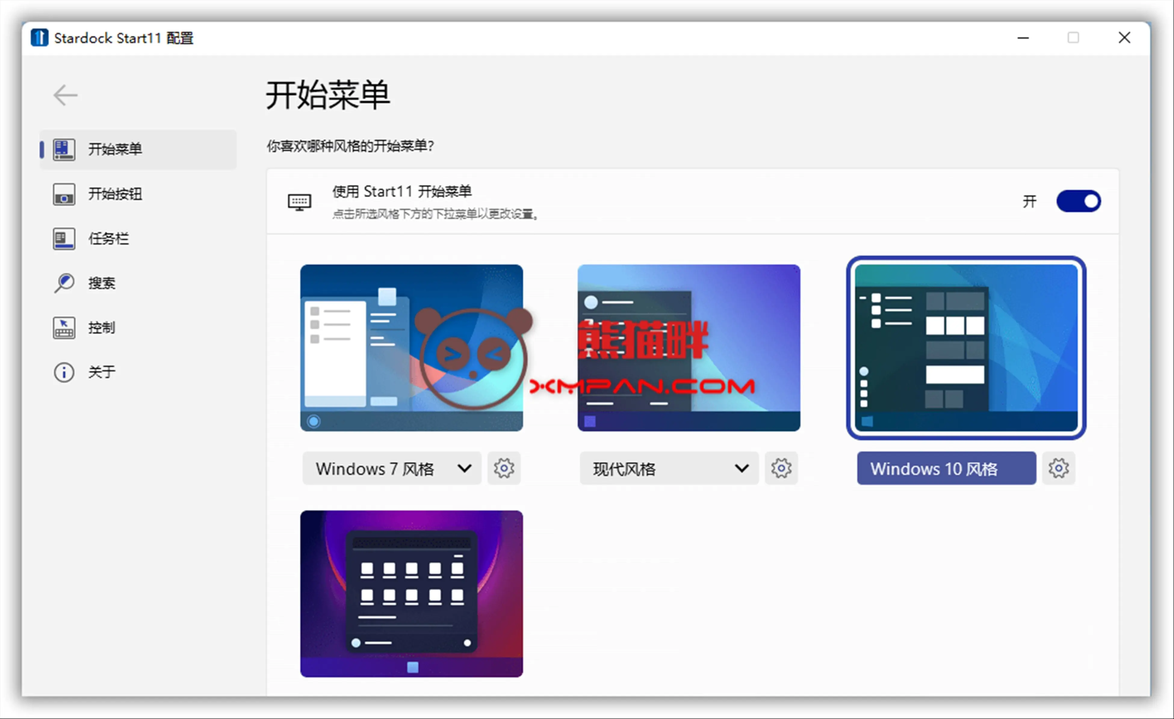Image resolution: width=1174 pixels, height=719 pixels.
Task: Click the 开始按钮 sidebar icon
Action: [x=64, y=194]
